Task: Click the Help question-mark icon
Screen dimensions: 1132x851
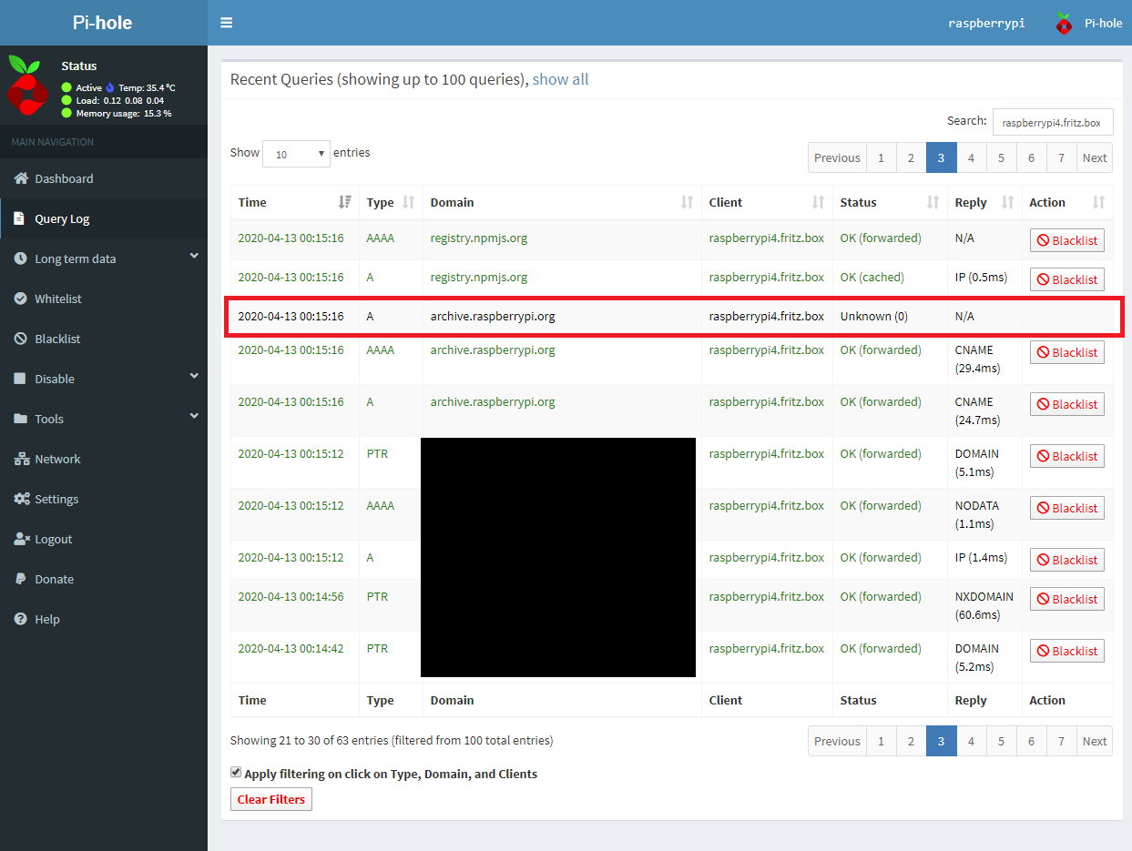Action: point(21,619)
